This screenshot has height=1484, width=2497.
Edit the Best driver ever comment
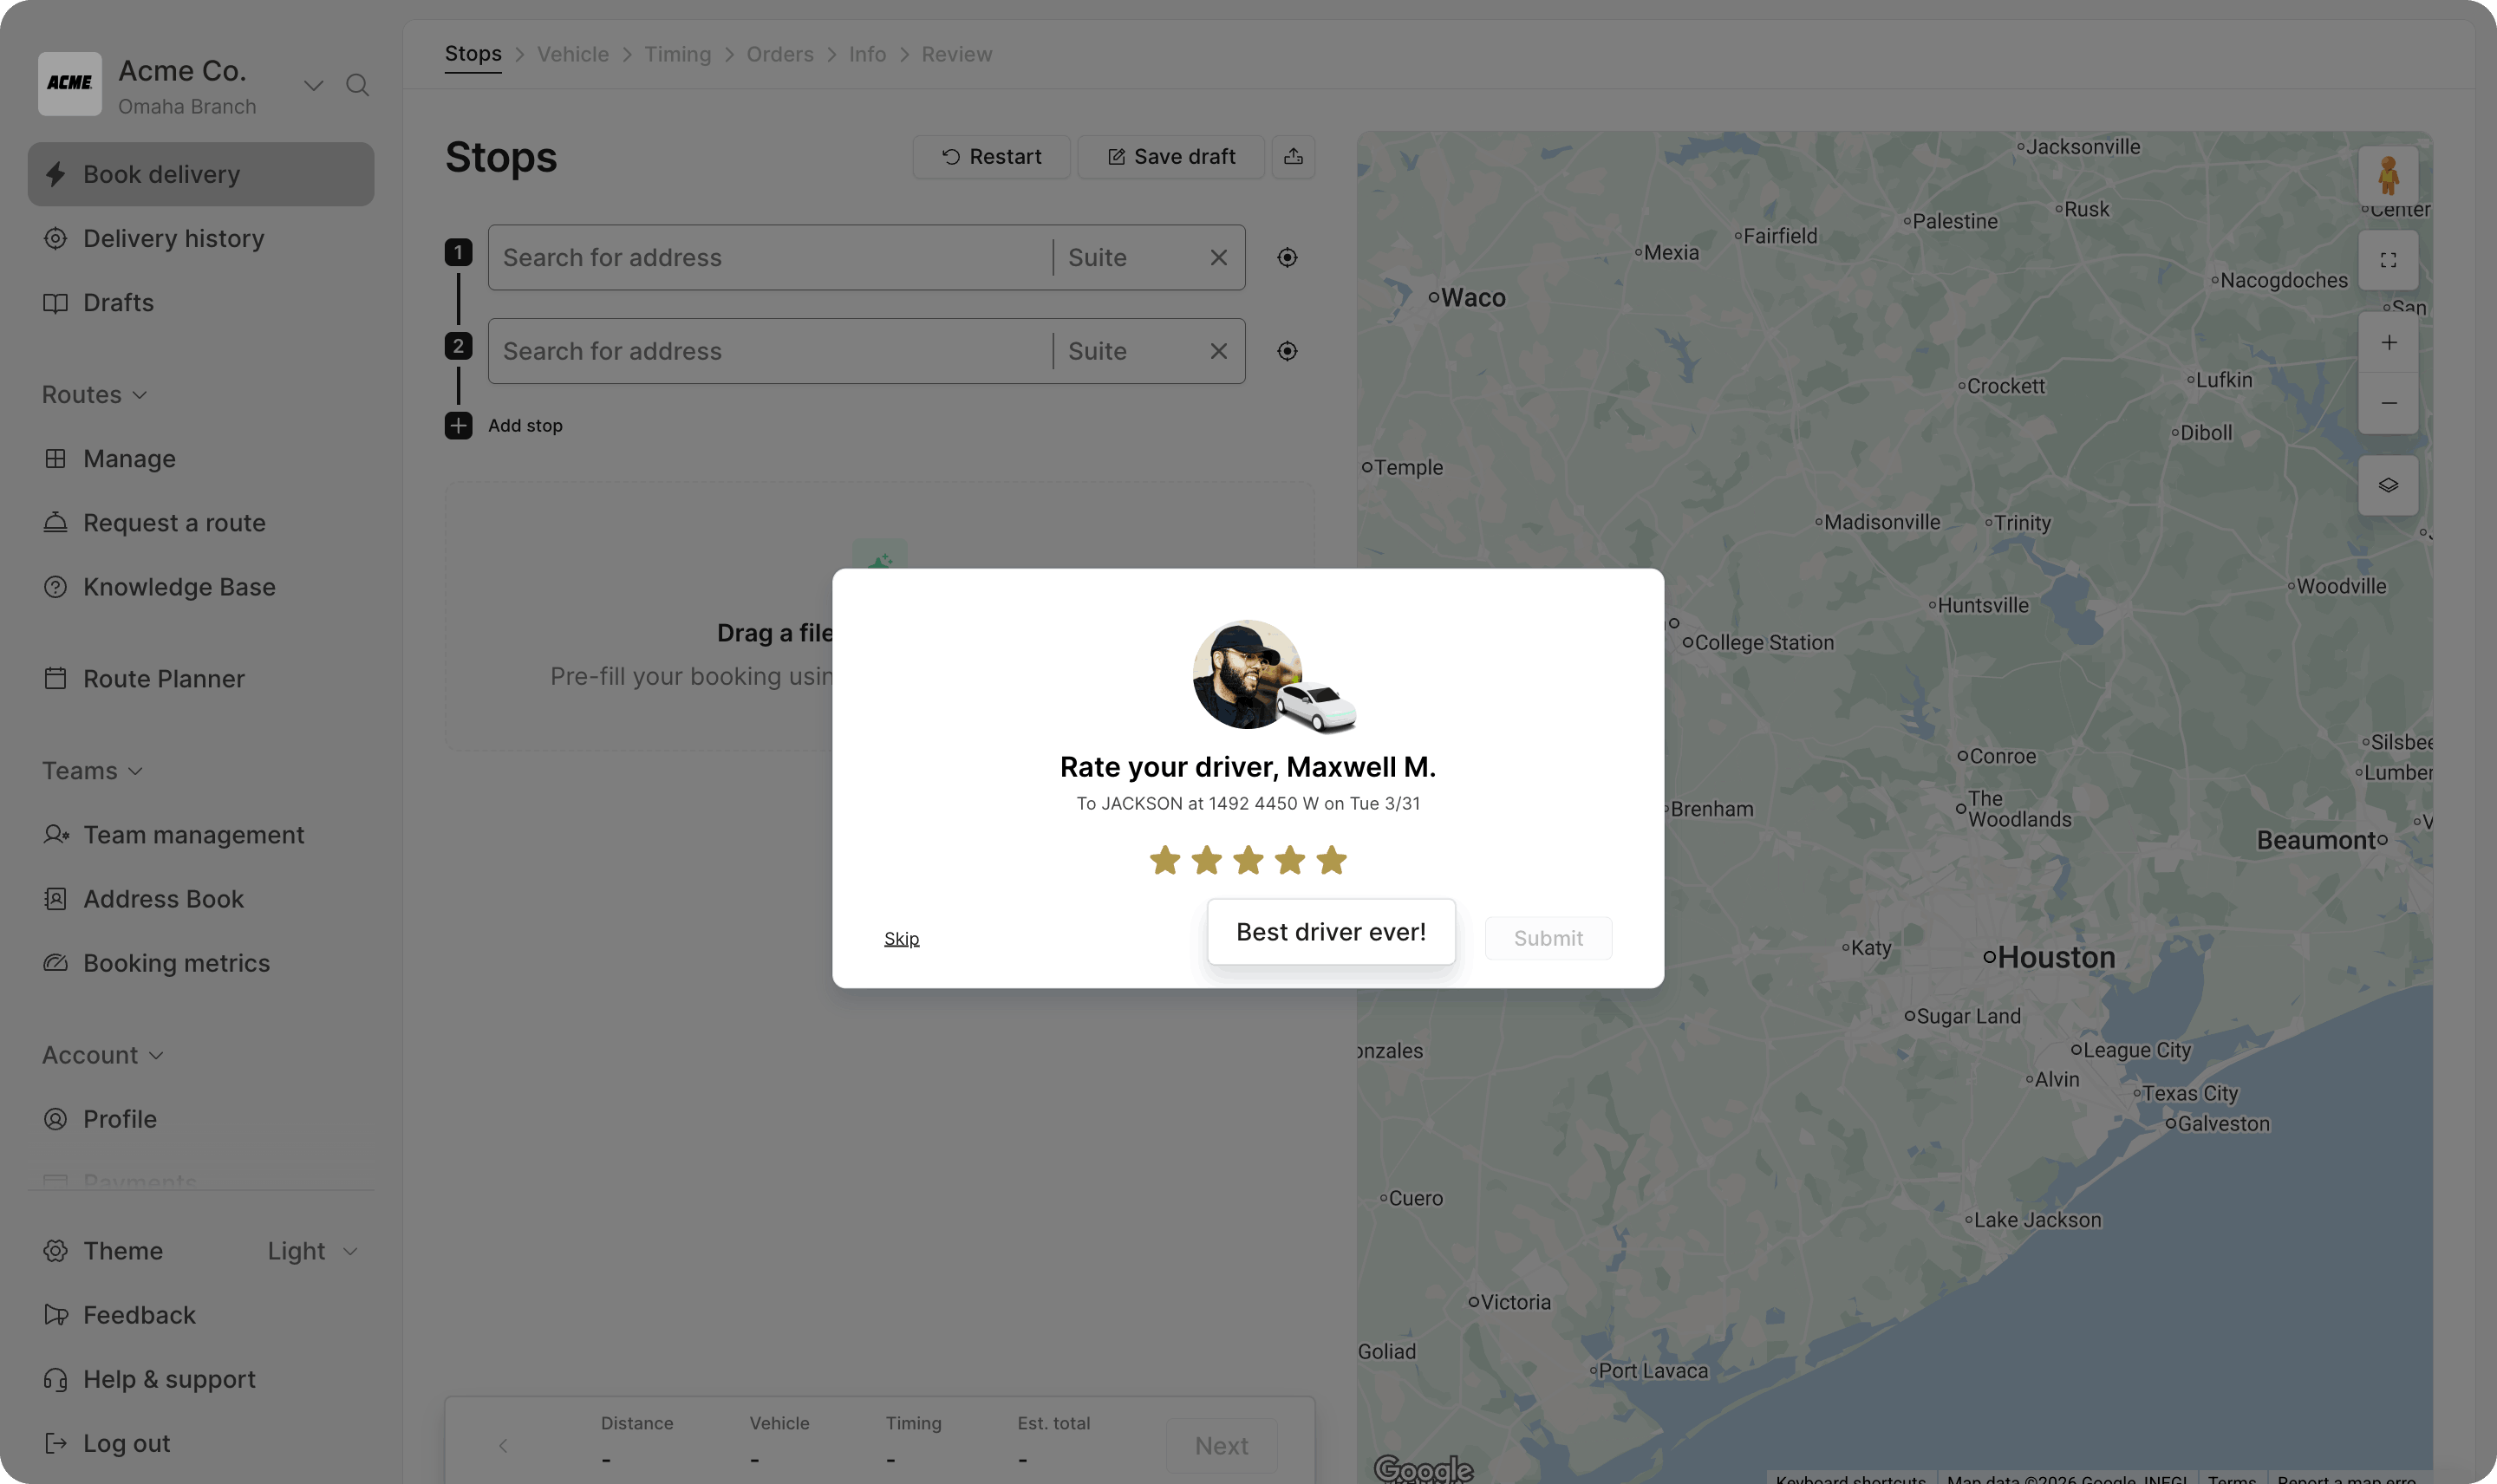tap(1331, 931)
